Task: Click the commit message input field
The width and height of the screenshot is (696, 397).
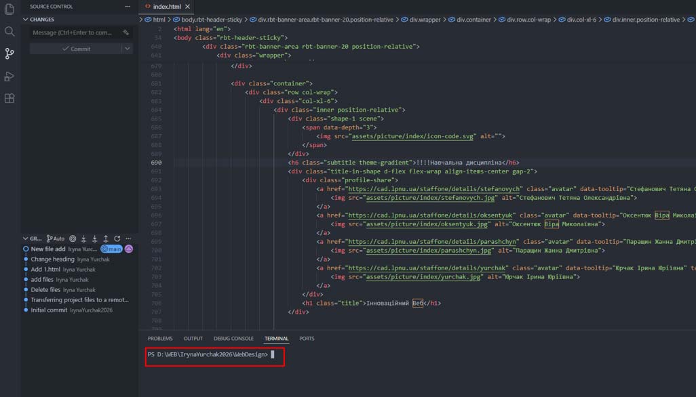Action: 75,33
